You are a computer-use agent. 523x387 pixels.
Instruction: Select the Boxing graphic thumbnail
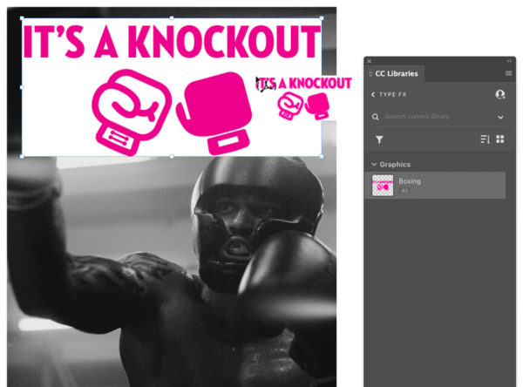coord(383,185)
